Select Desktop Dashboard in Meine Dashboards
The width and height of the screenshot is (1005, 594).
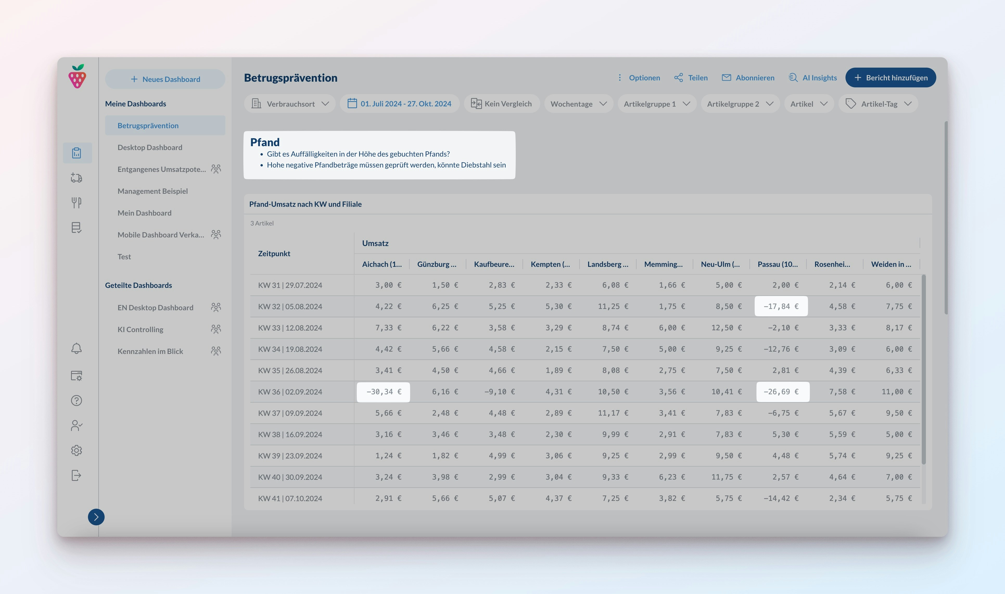150,147
